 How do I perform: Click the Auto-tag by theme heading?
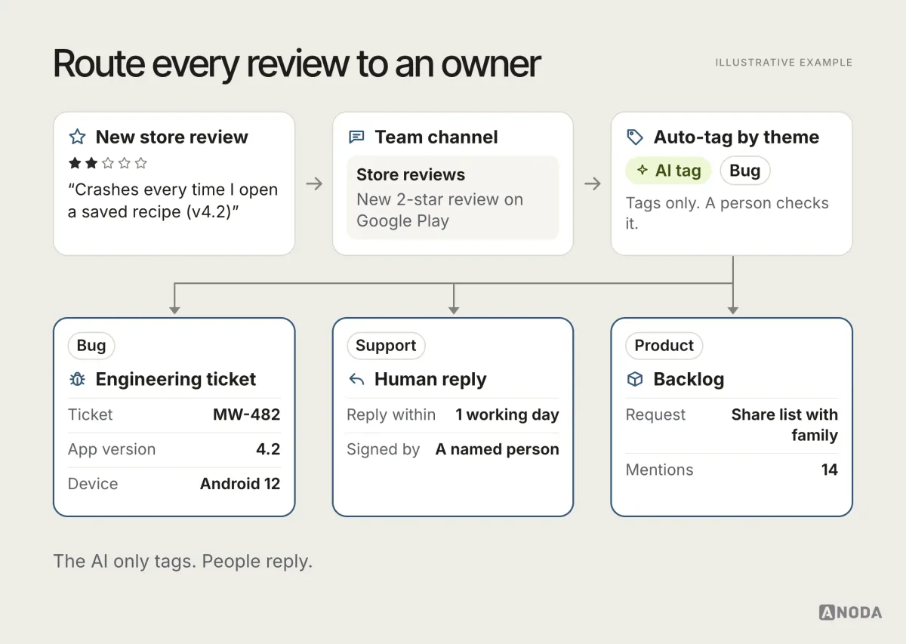pos(736,137)
